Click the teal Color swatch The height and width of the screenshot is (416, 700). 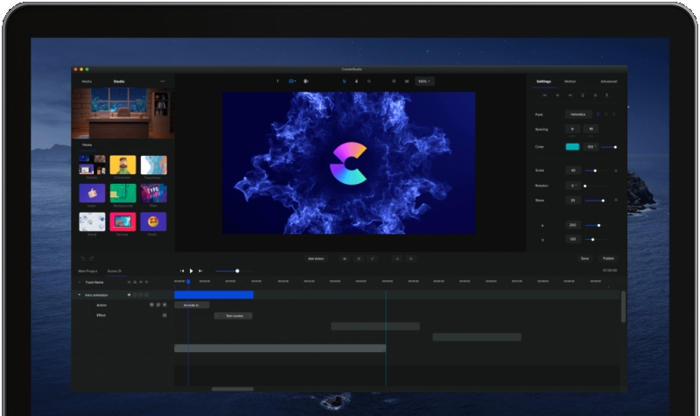[x=572, y=146]
